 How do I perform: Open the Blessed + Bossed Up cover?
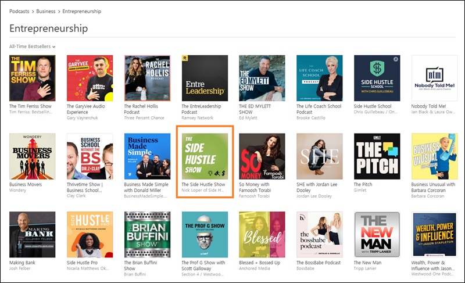(x=262, y=234)
